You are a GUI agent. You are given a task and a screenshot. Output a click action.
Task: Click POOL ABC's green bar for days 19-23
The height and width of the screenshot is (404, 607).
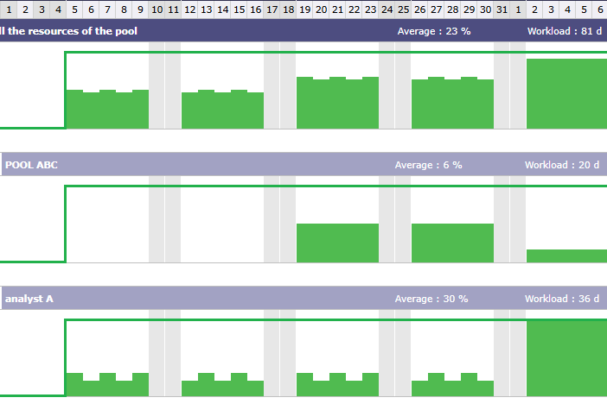click(x=337, y=243)
